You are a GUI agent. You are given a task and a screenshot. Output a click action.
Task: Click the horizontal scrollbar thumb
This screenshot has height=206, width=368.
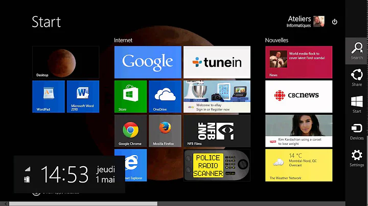[83, 204]
